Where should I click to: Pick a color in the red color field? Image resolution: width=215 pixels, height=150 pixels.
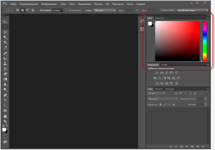click(177, 41)
